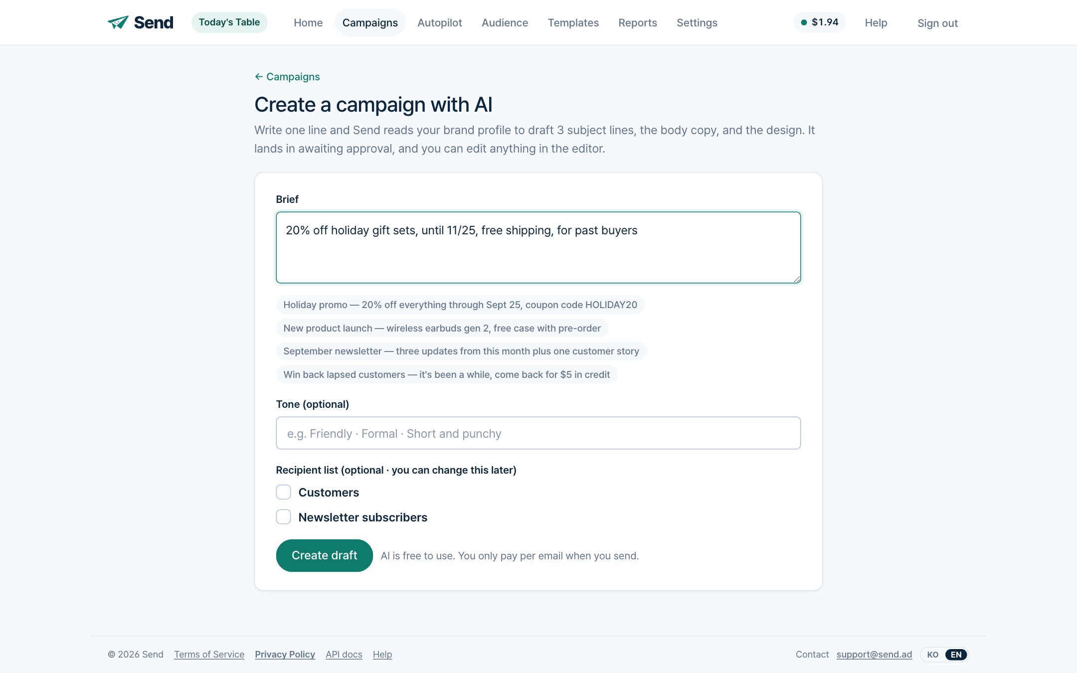This screenshot has height=673, width=1077.
Task: Choose the Win back lapsed customers chip
Action: pyautogui.click(x=447, y=374)
